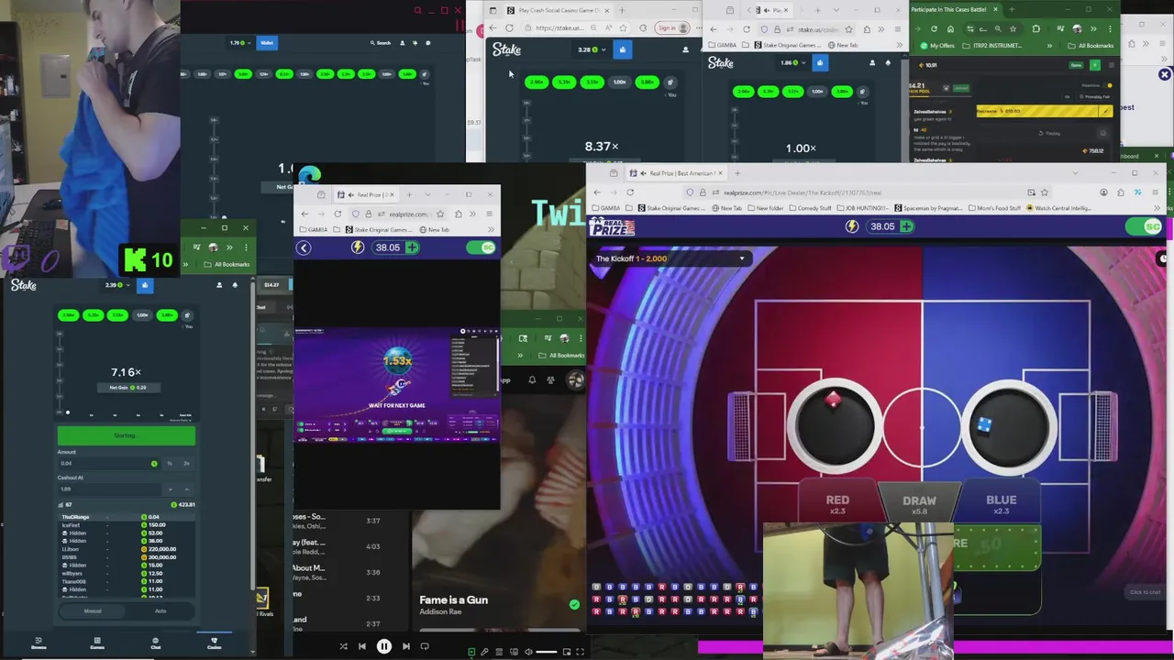
Task: Bookmark the realprize.com page with star icon
Action: [x=1045, y=192]
